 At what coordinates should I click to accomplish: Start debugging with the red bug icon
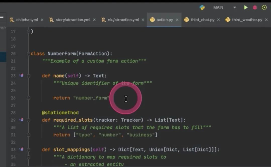pos(255,7)
